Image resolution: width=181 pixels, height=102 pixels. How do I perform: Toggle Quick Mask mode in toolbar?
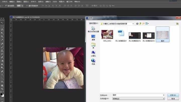point(2,99)
